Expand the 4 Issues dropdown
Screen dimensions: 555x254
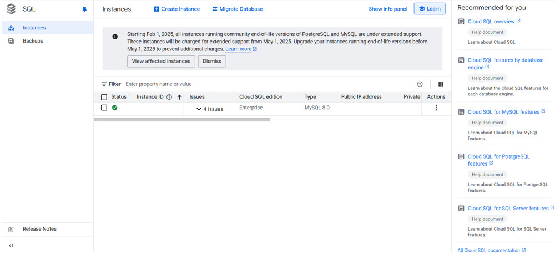click(209, 109)
